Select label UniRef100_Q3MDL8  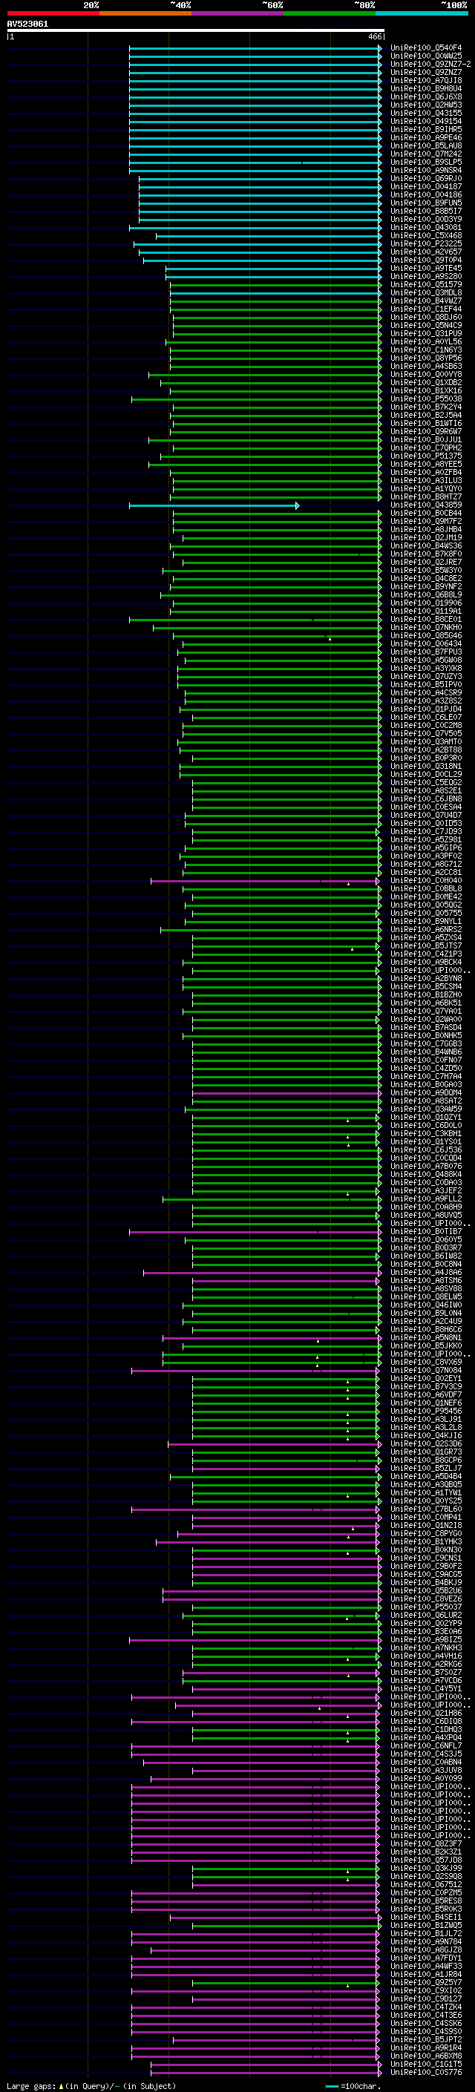425,293
